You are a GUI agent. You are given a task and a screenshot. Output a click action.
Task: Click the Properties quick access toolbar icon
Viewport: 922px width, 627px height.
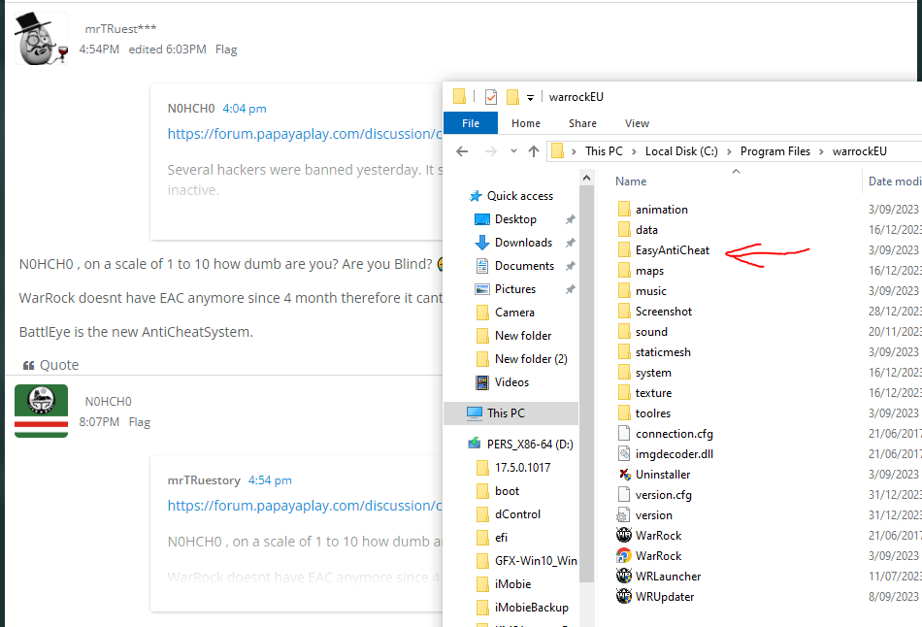[491, 96]
